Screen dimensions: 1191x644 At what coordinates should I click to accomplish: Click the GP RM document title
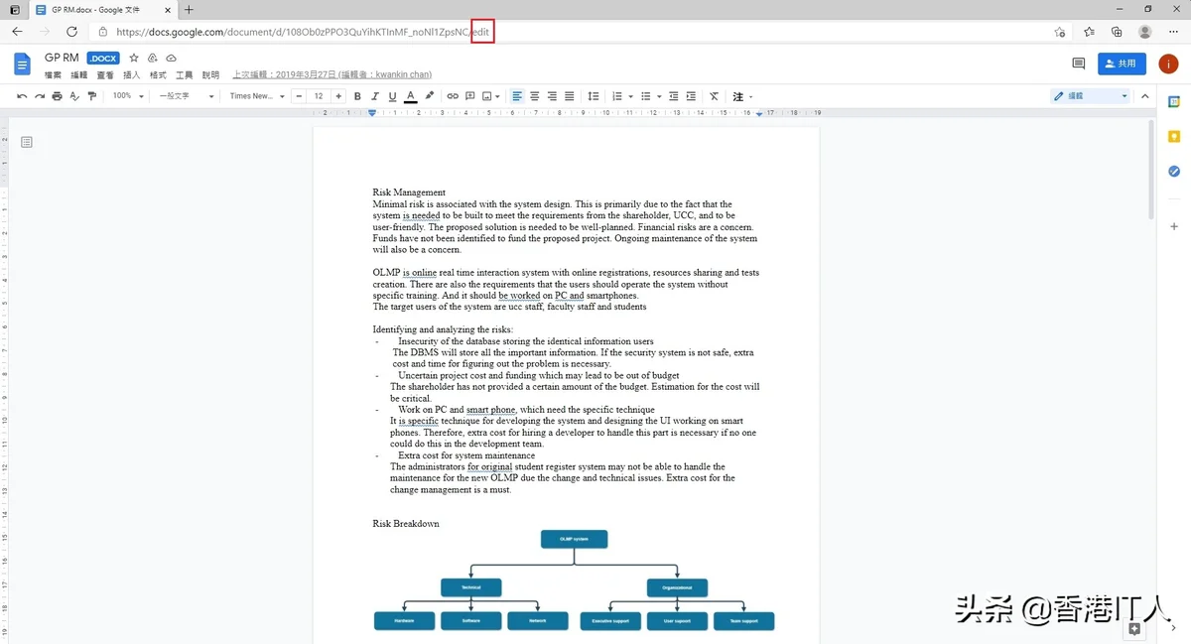62,59
